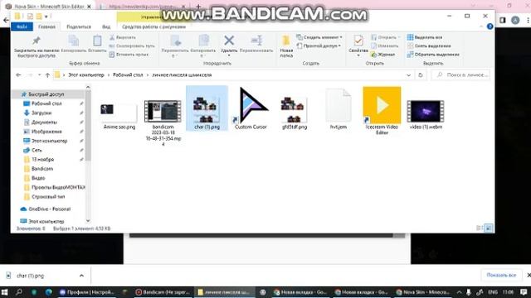
Task: Switch to the View ribbon tab
Action: coord(106,26)
